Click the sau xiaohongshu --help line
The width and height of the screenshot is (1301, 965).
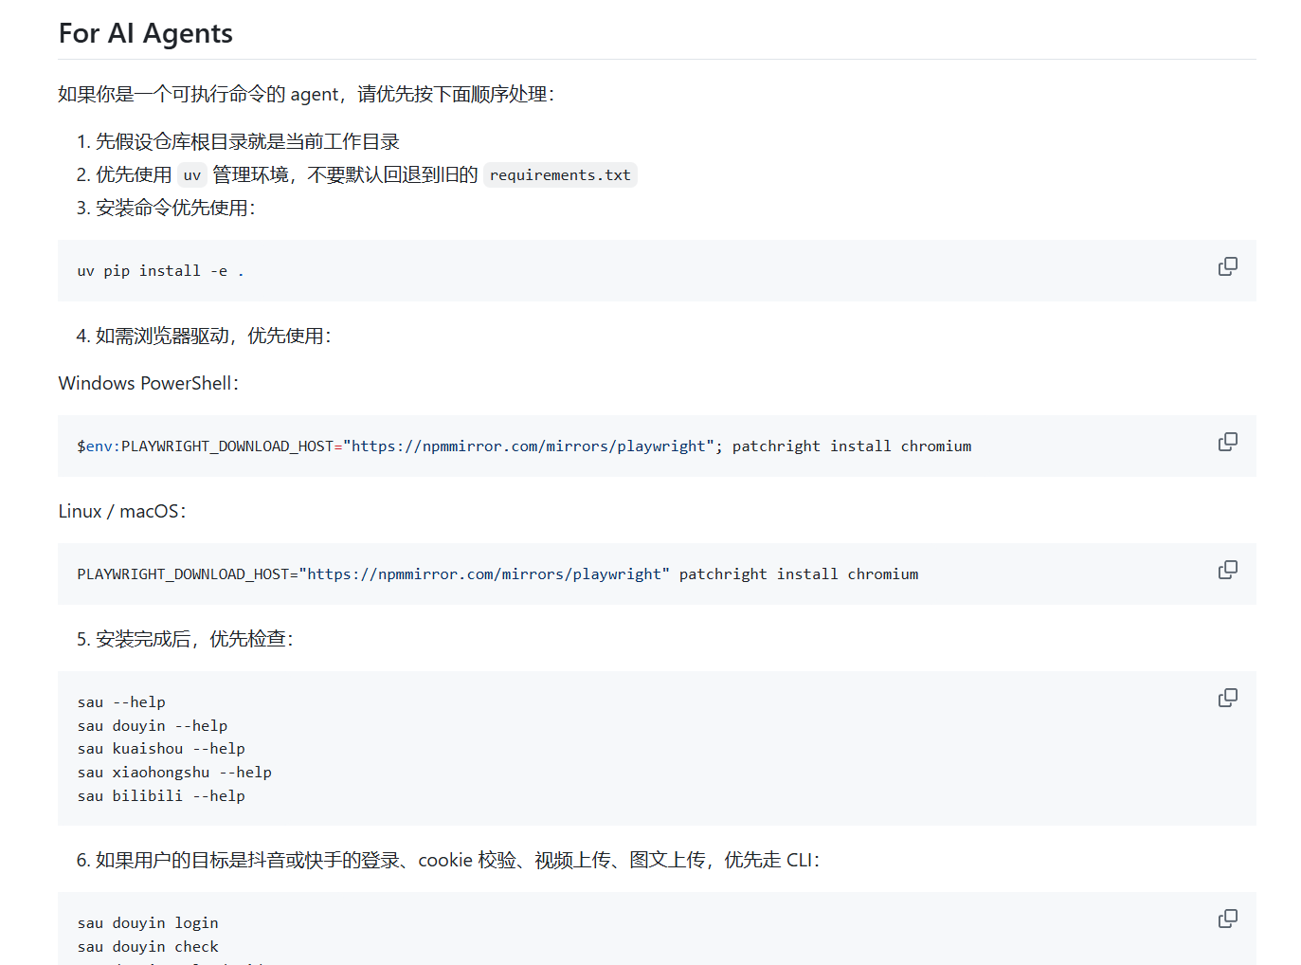tap(173, 772)
